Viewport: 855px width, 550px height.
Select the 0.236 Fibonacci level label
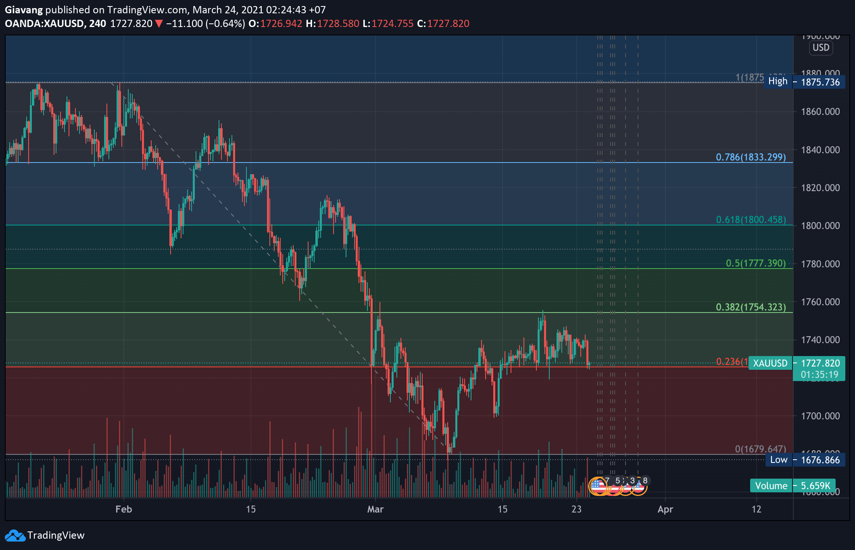[732, 361]
